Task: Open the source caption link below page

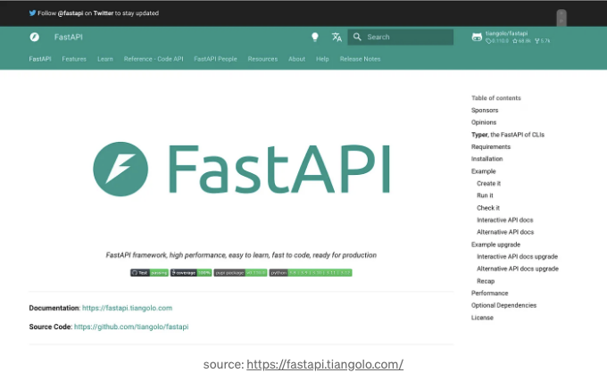Action: point(325,364)
